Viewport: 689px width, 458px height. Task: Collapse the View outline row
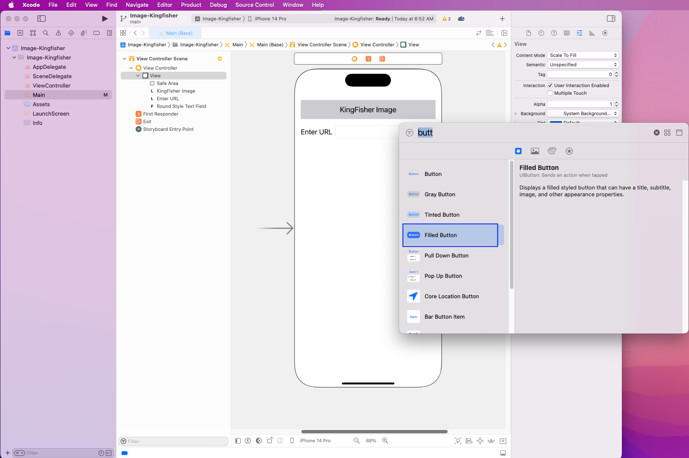coord(138,76)
